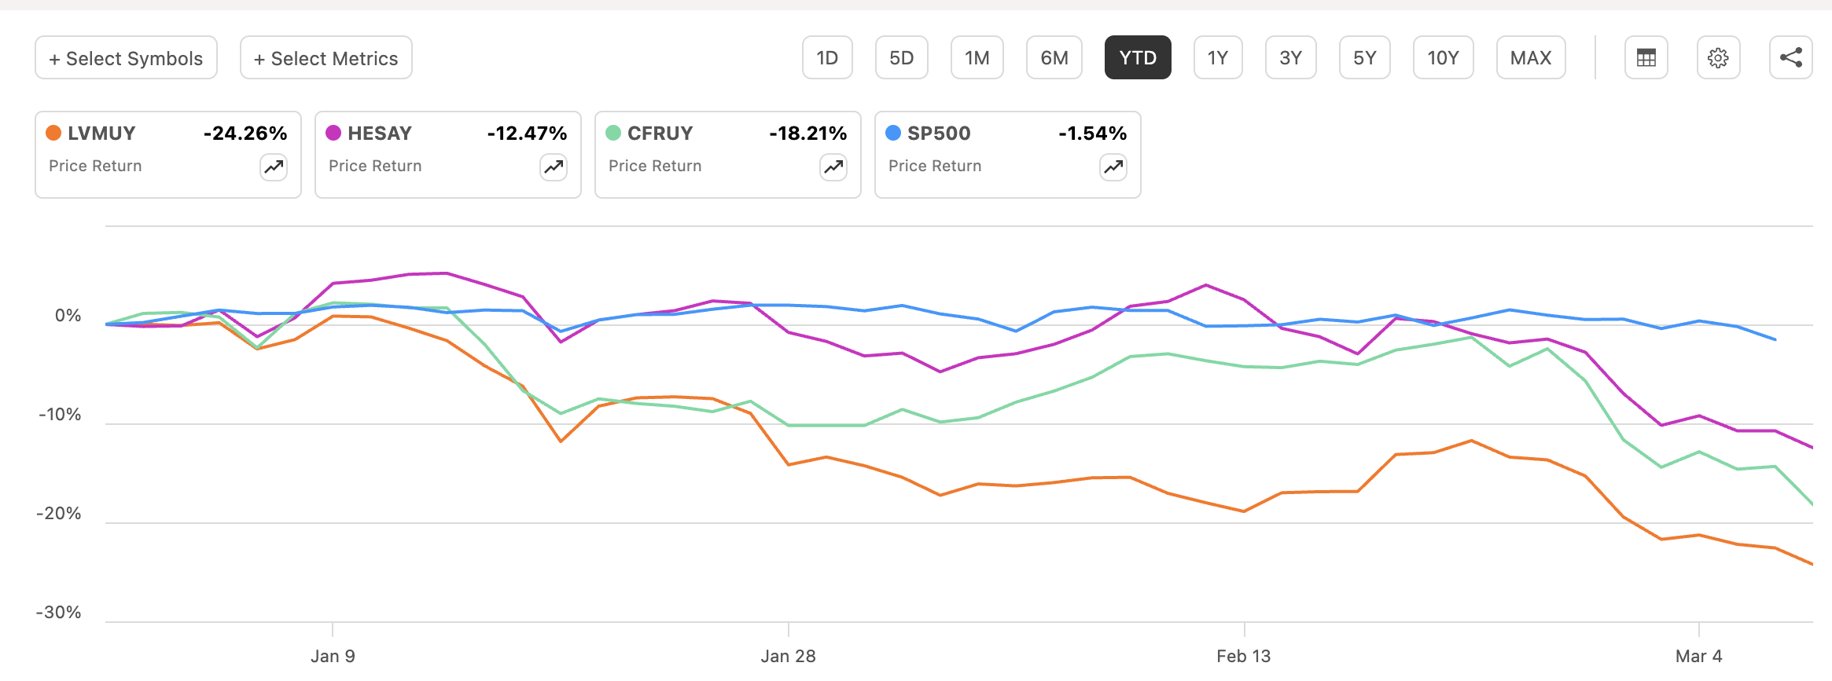
Task: Toggle the green CFRUY series dot
Action: click(x=613, y=133)
